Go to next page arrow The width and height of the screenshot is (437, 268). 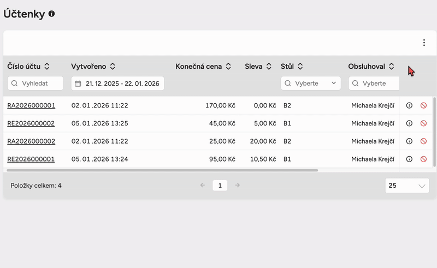(x=237, y=186)
